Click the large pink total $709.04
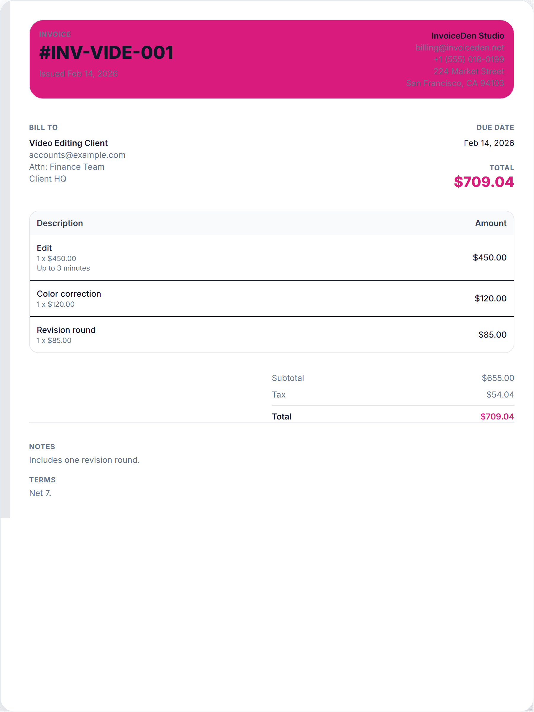This screenshot has width=534, height=712. [484, 182]
